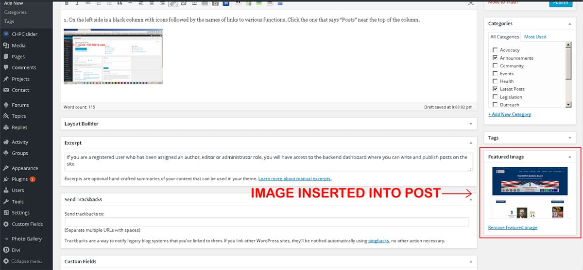Screen dimensions: 583x270
Task: Open Users via the person icon
Action: click(x=6, y=191)
